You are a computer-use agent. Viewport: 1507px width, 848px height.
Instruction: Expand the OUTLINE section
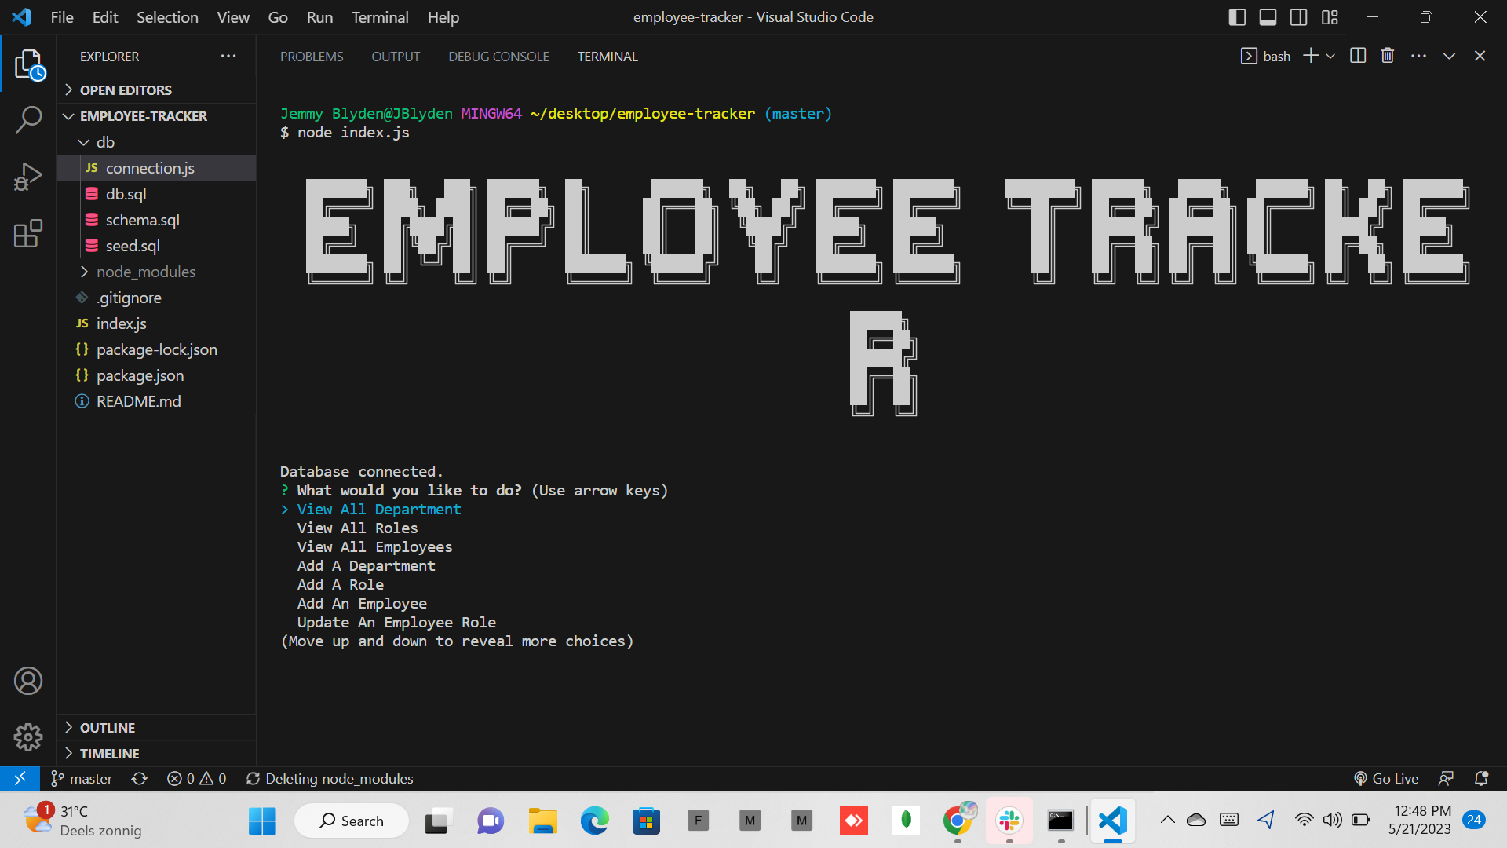click(106, 727)
